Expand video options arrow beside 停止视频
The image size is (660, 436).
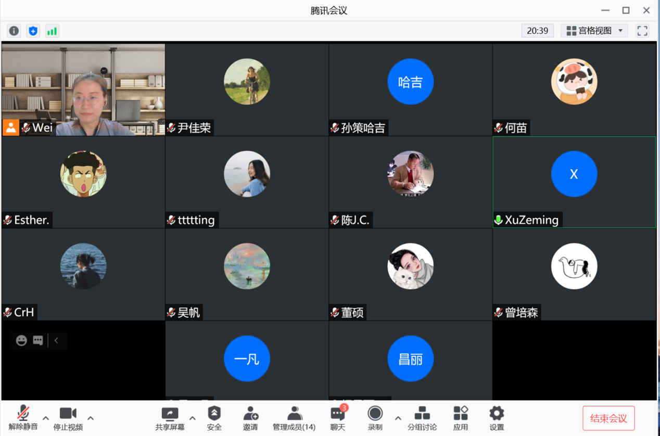(x=91, y=418)
